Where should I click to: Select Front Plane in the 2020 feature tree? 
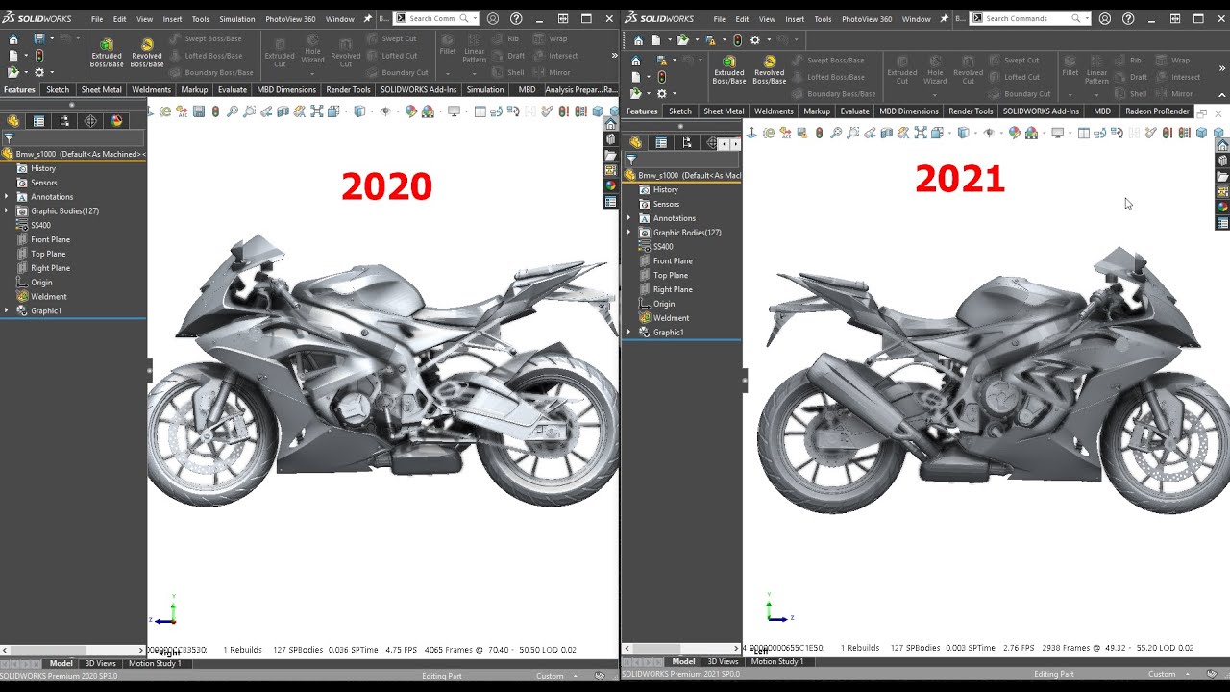click(50, 239)
